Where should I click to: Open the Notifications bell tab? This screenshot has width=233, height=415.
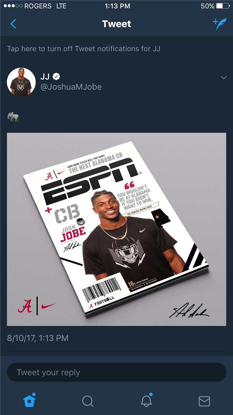pos(146,400)
